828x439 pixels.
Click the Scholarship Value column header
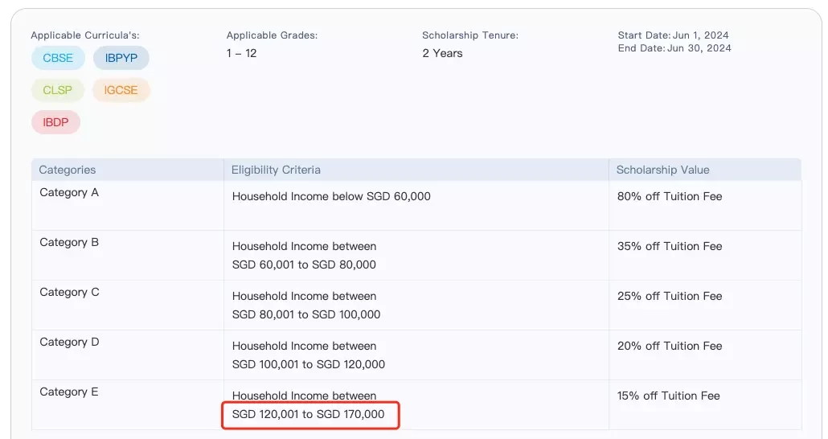(x=662, y=170)
